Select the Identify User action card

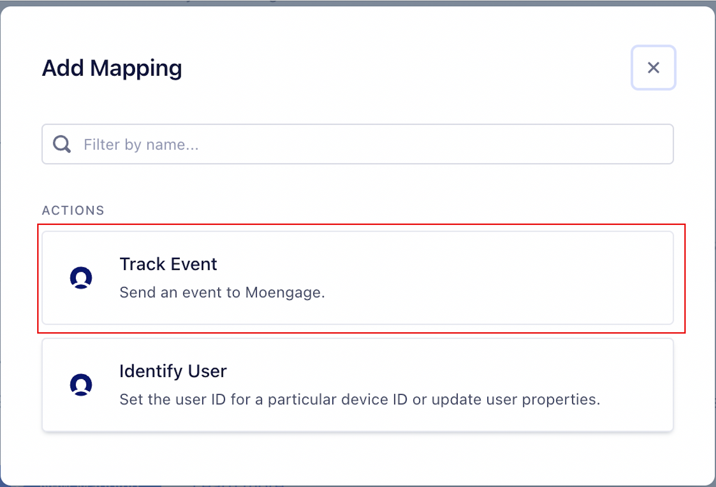pyautogui.click(x=358, y=385)
